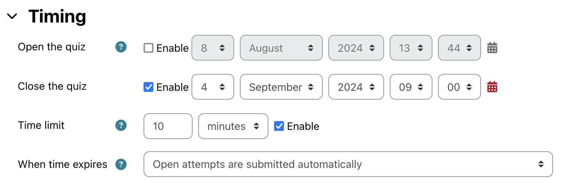Screen dimensions: 577x183
Task: Open Close the quiz day dropdown
Action: click(213, 87)
